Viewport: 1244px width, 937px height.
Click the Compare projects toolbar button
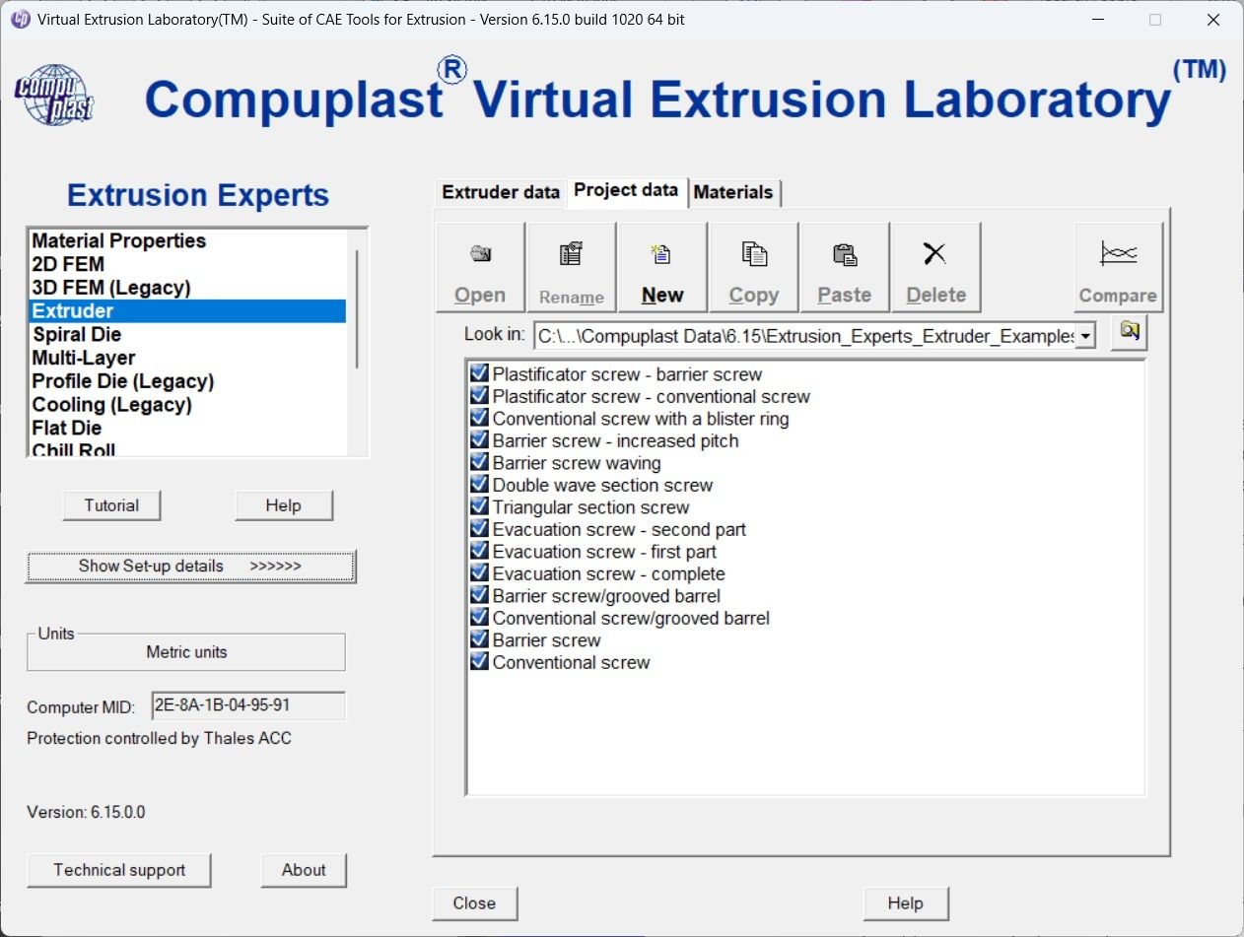click(x=1118, y=267)
